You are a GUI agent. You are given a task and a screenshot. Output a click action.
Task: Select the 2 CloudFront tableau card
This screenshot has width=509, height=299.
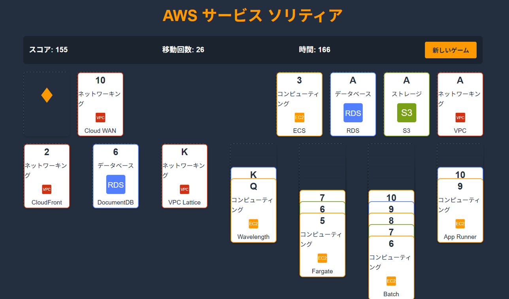(x=47, y=176)
